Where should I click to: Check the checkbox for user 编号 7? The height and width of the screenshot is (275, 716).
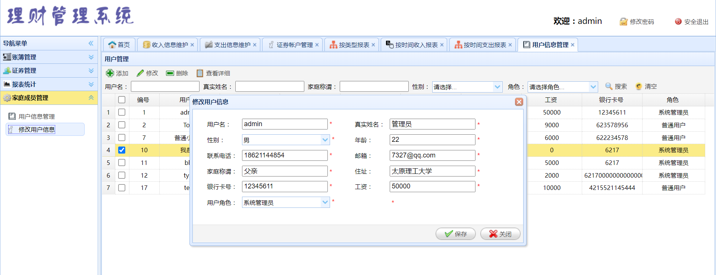coord(122,138)
